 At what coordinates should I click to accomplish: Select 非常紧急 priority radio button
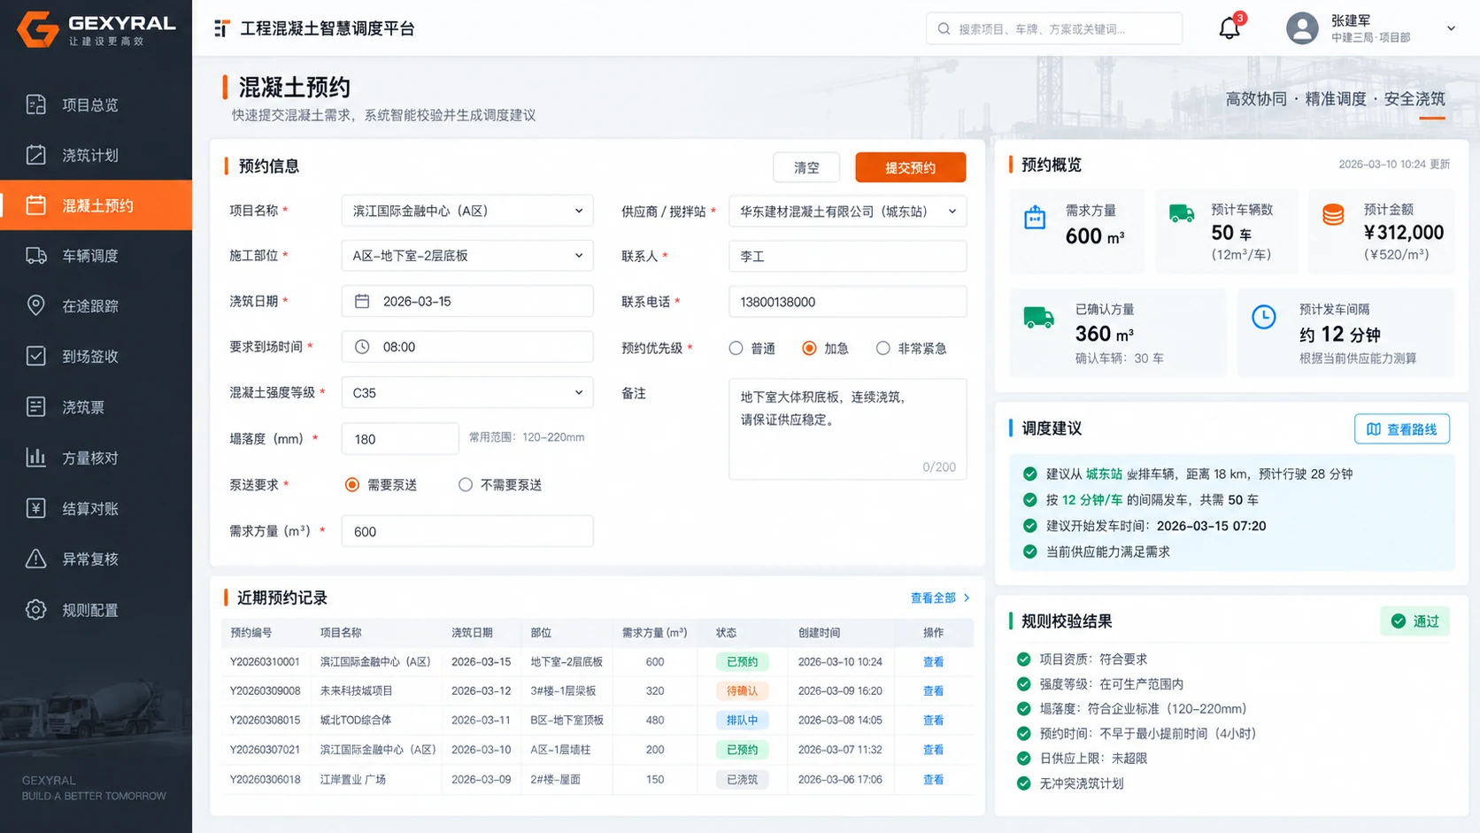point(883,348)
